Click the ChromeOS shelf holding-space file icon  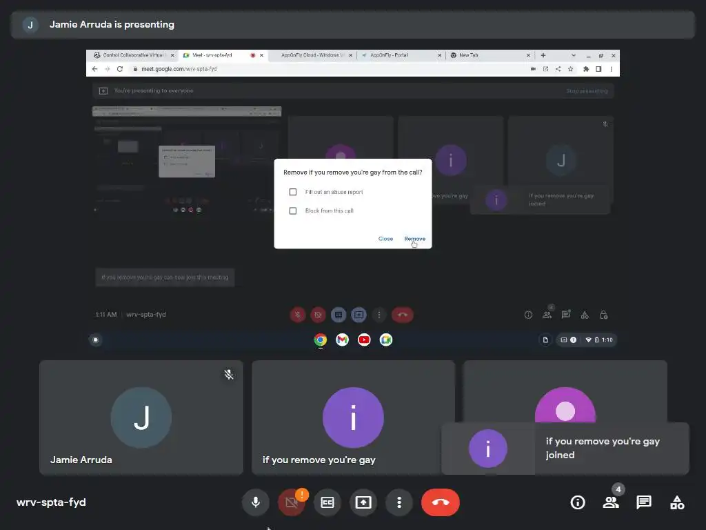point(545,340)
